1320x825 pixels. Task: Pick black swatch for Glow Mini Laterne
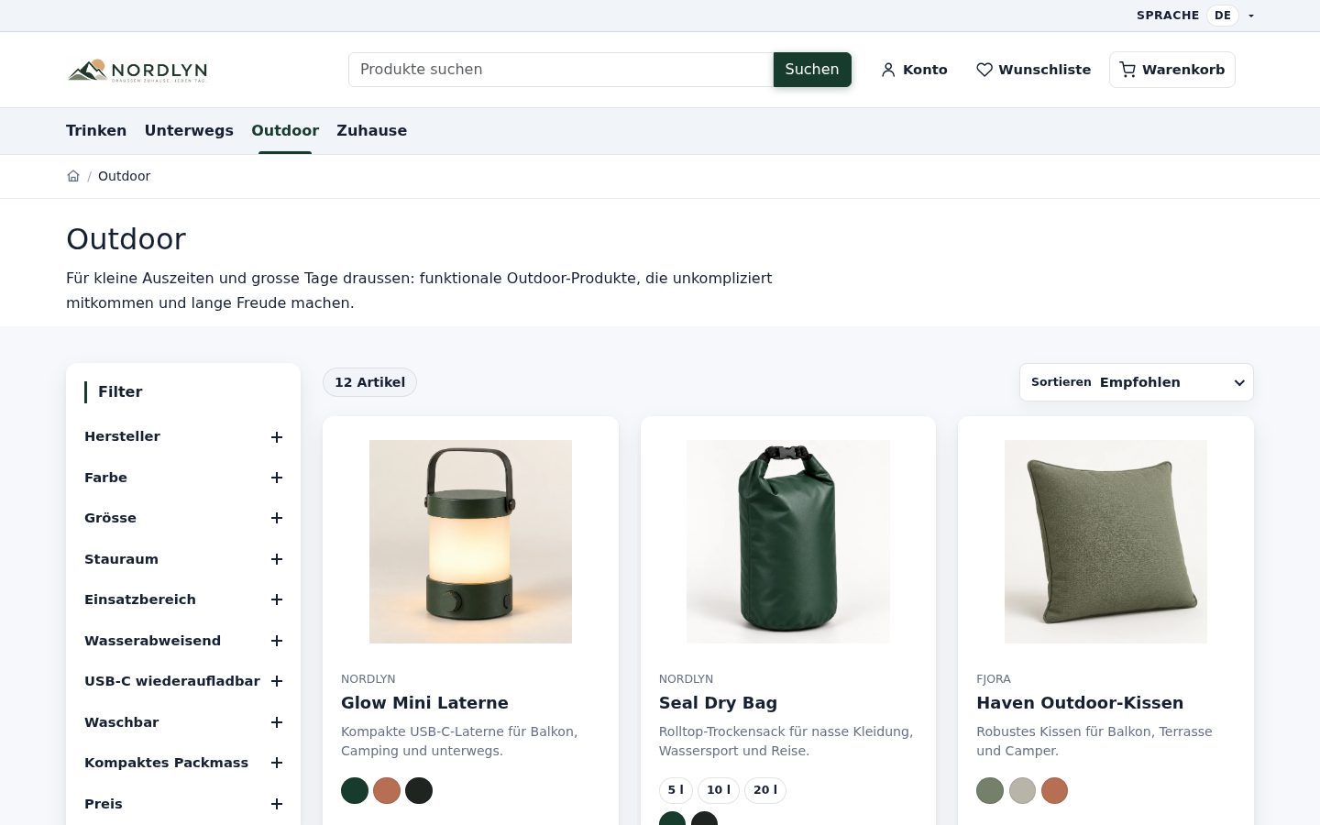coord(419,790)
